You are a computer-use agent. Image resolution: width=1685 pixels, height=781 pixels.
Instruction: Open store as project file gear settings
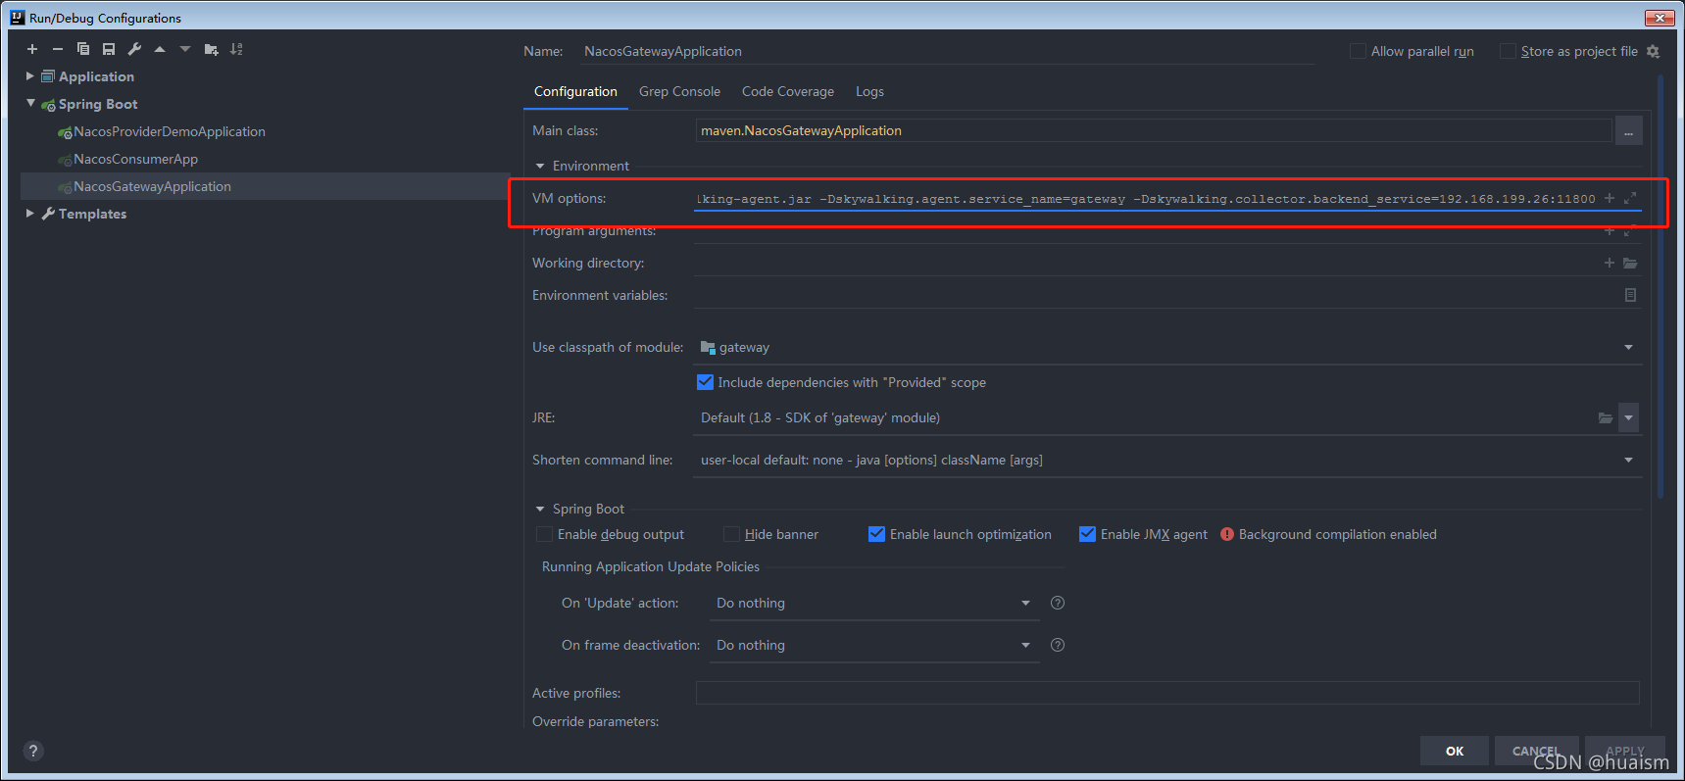[x=1653, y=51]
